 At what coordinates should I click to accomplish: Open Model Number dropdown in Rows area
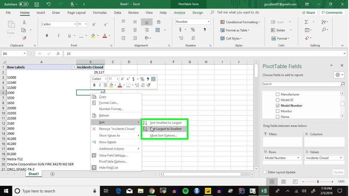point(298,158)
